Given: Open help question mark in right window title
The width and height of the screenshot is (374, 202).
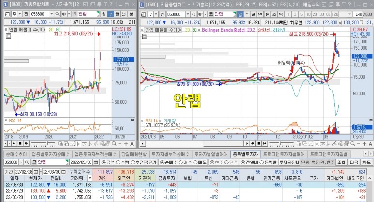Looking at the screenshot, I should click(x=350, y=4).
